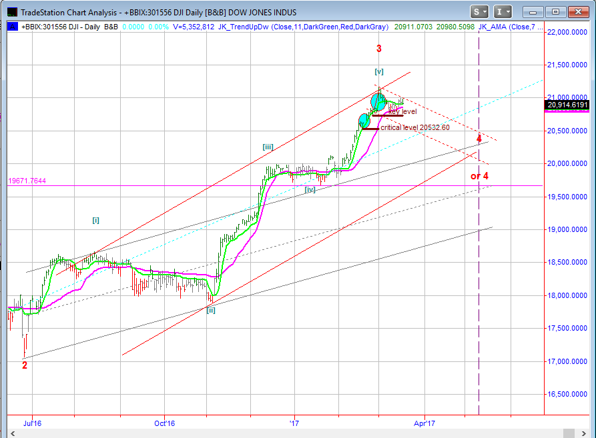
Task: Click the "17,000.0000" price axis label
Action: (x=567, y=361)
